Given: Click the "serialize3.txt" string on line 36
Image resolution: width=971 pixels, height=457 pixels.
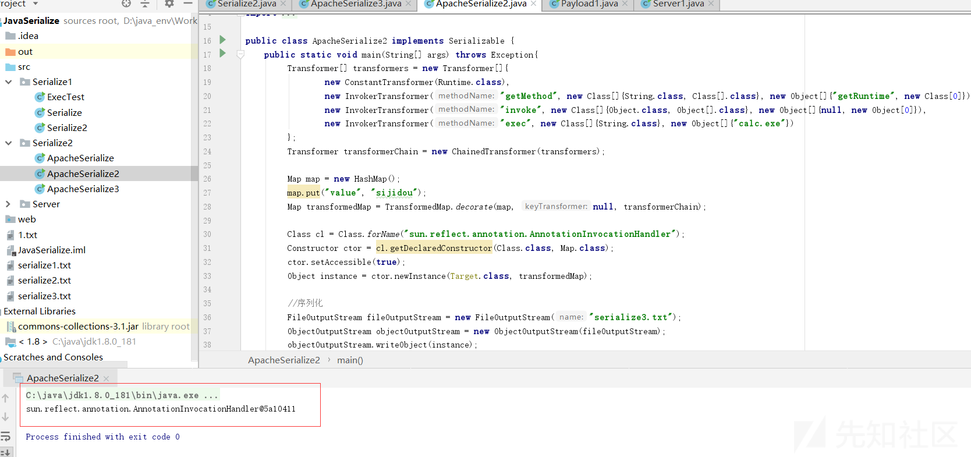Looking at the screenshot, I should 631,317.
